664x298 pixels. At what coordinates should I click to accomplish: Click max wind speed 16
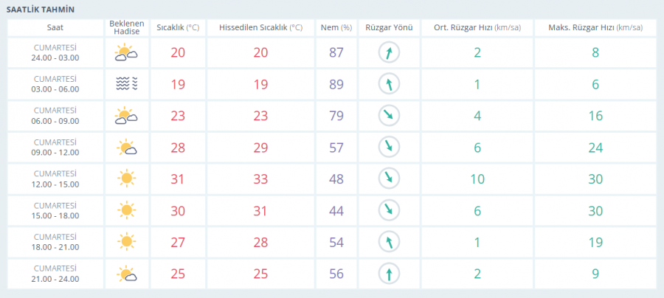(595, 117)
